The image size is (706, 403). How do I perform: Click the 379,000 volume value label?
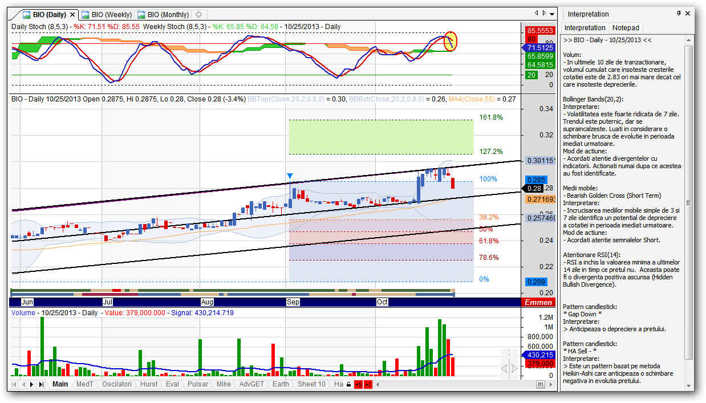click(540, 363)
